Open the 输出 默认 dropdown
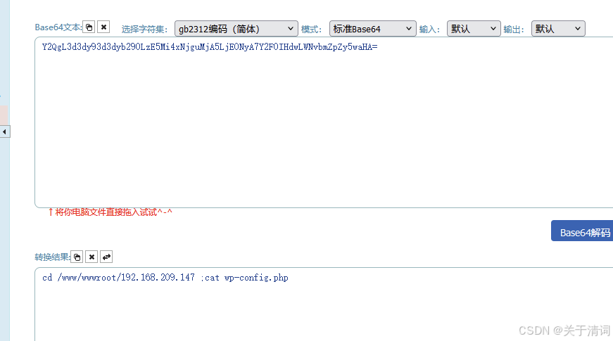Image resolution: width=613 pixels, height=341 pixels. tap(558, 29)
